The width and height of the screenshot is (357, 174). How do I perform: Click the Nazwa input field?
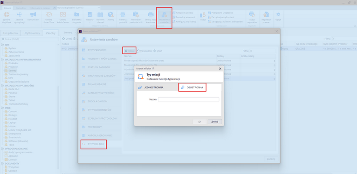click(x=188, y=99)
